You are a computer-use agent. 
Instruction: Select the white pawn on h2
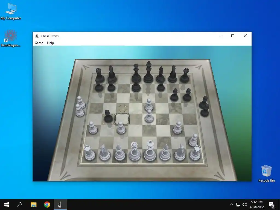pos(193,140)
